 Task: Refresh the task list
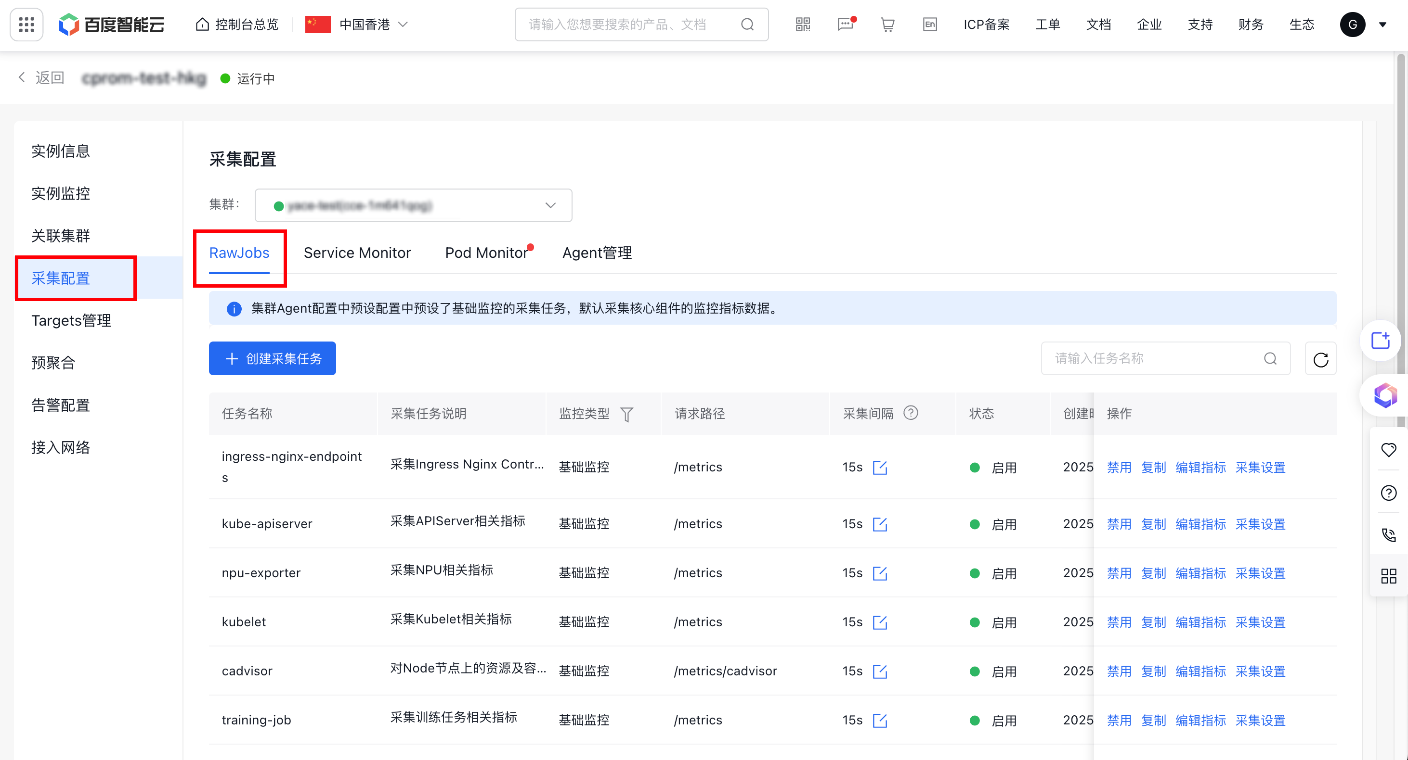1320,359
